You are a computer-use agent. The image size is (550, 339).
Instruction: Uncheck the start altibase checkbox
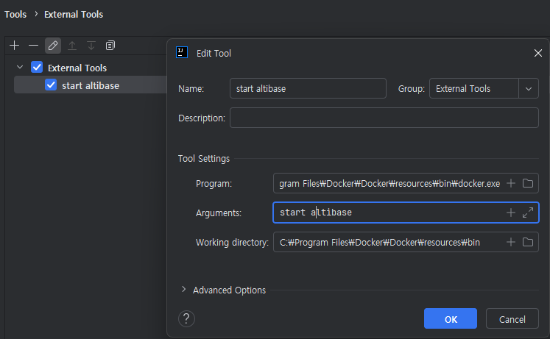[x=51, y=85]
